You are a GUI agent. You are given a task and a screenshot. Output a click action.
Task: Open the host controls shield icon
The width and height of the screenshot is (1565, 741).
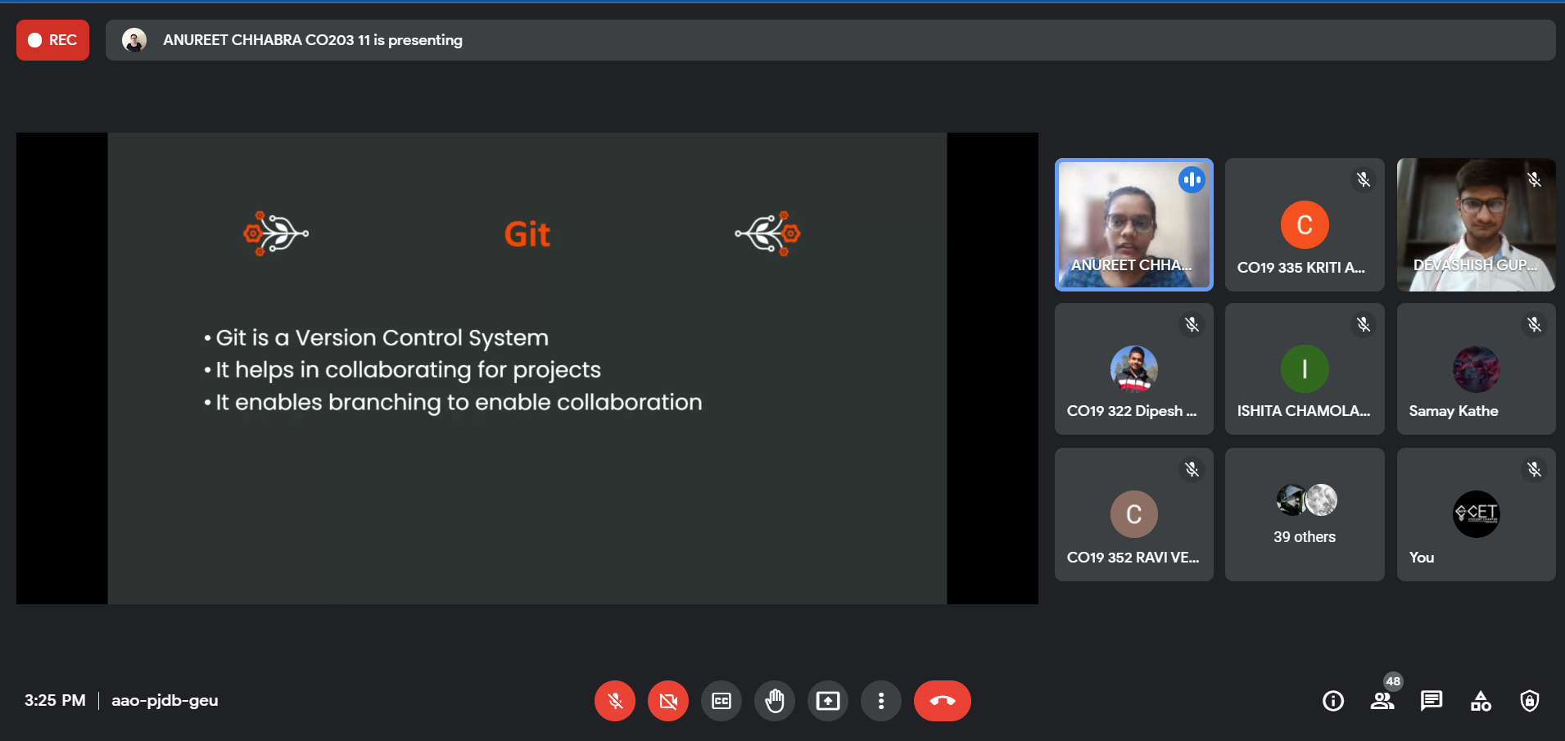[x=1530, y=701]
